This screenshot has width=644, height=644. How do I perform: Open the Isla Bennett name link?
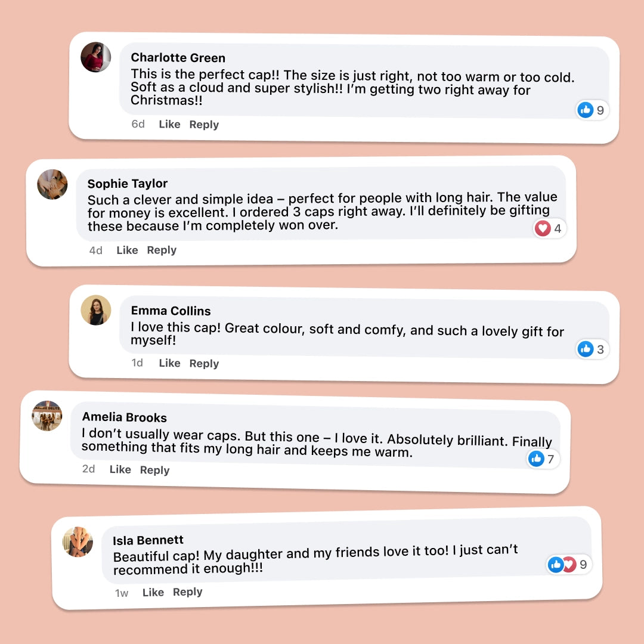(x=148, y=540)
